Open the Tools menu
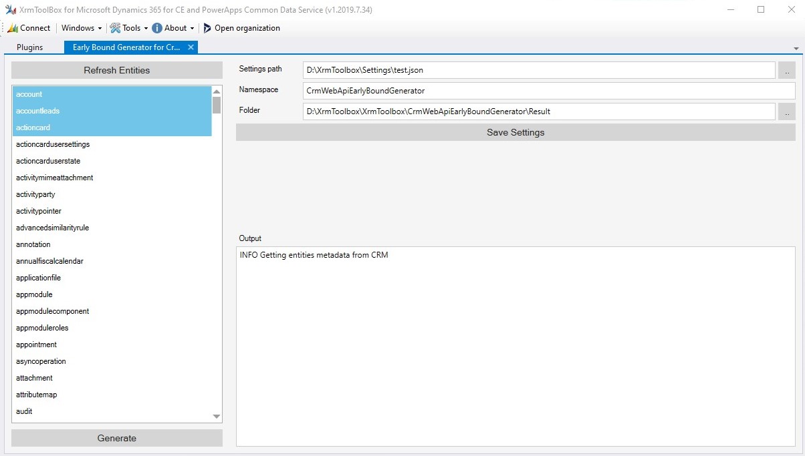The image size is (805, 456). coord(128,28)
